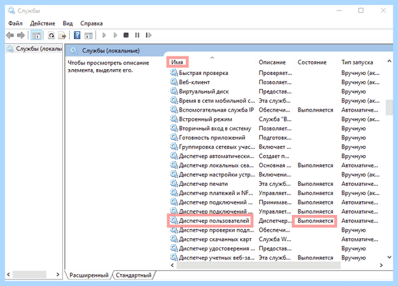Open the Вид menu
The width and height of the screenshot is (398, 286).
(68, 23)
